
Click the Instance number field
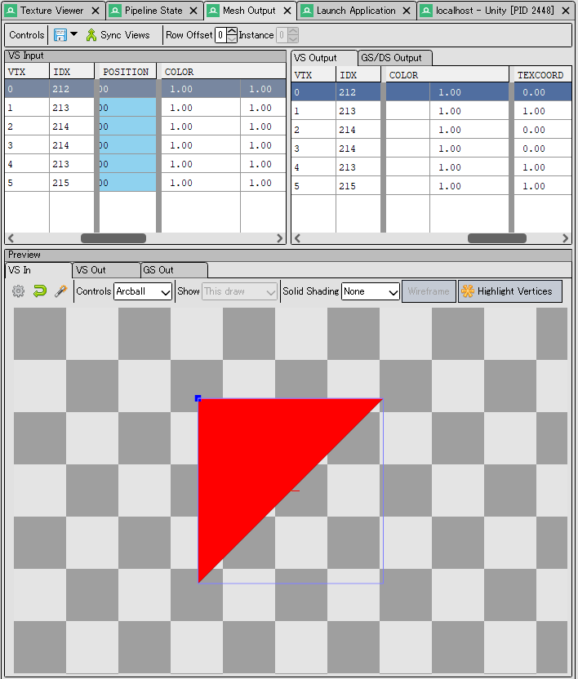pyautogui.click(x=282, y=35)
